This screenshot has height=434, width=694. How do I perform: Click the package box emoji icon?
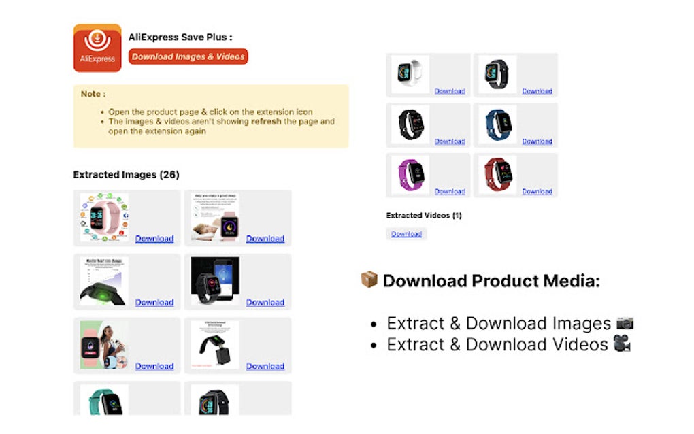point(368,280)
